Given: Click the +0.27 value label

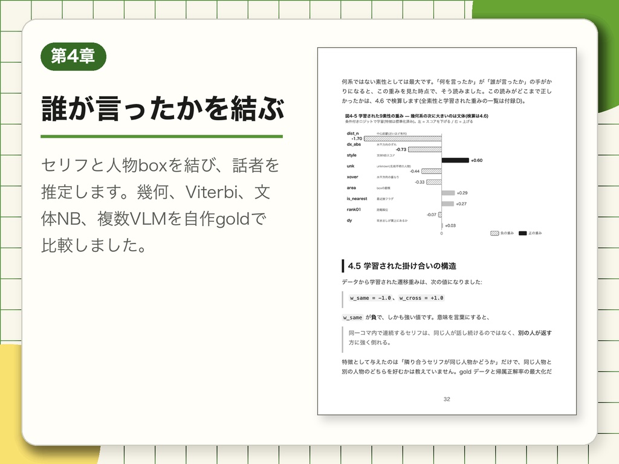Looking at the screenshot, I should pyautogui.click(x=461, y=204).
